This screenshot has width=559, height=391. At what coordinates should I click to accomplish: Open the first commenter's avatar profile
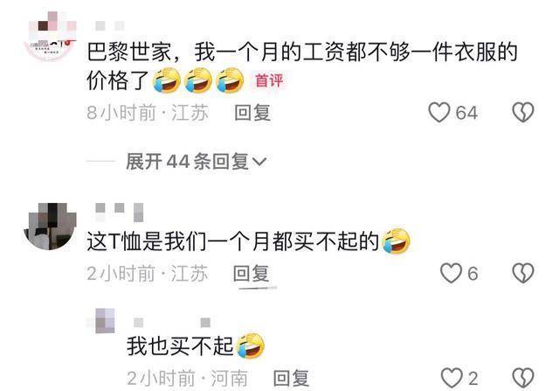51,36
